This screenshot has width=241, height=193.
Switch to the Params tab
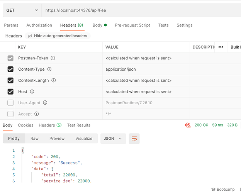point(11,25)
